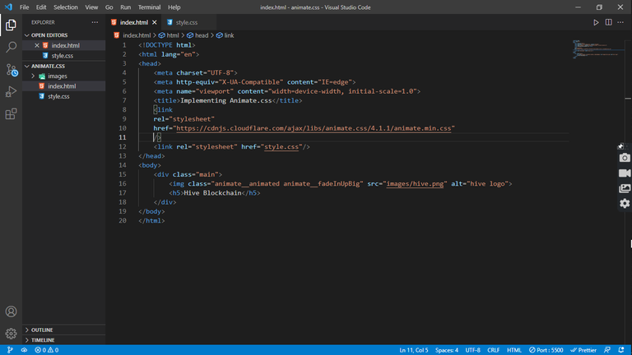Click the Prettier status bar item
632x355 pixels.
click(583, 350)
